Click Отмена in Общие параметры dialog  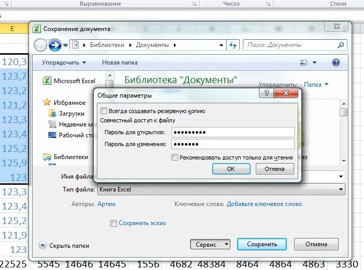(x=274, y=169)
